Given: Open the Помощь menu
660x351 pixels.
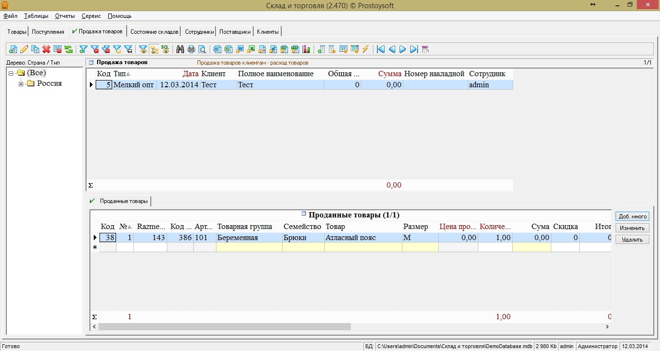Looking at the screenshot, I should pos(119,16).
